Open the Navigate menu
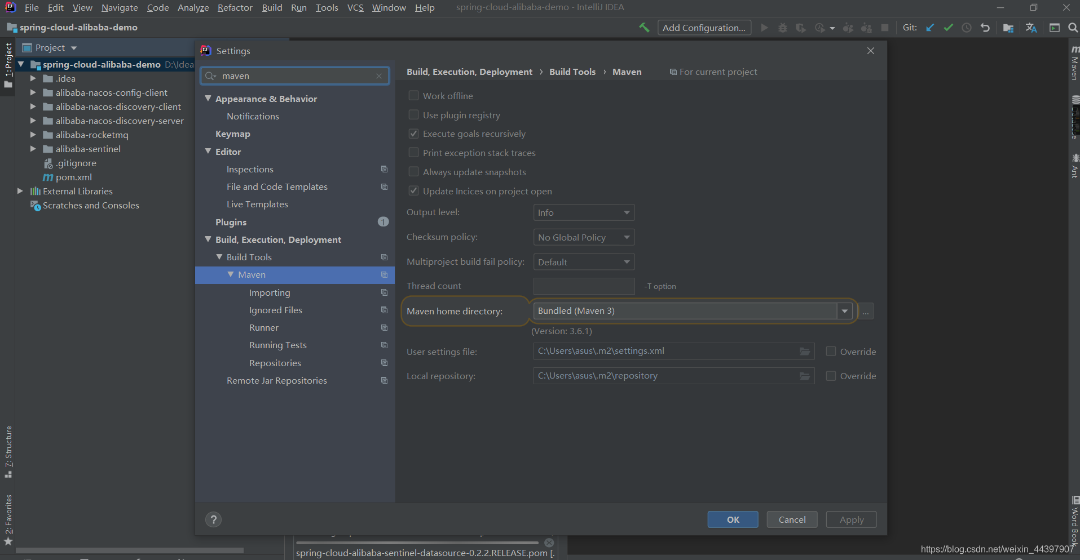Screen dimensions: 1080x560 click(120, 7)
